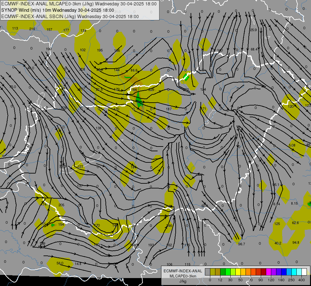Screen dimensions: 311x286
Task: Click the map value '94.8'
Action: click(x=296, y=242)
